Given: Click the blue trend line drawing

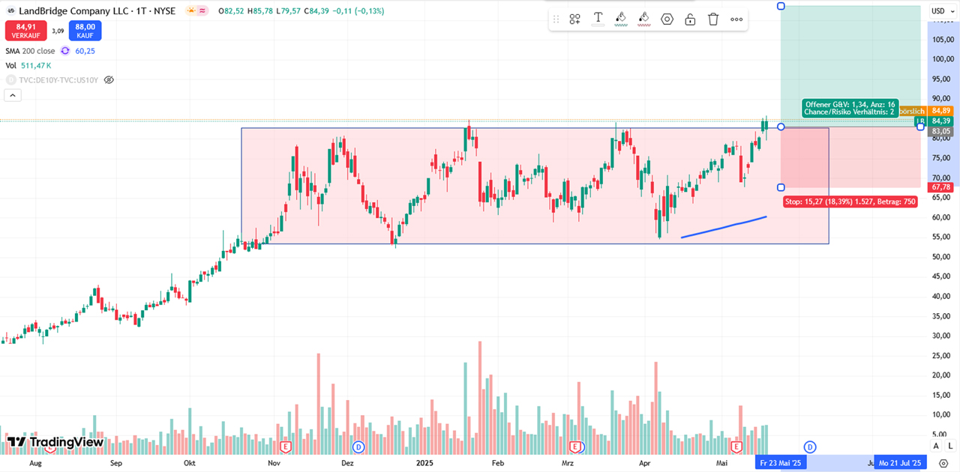Looking at the screenshot, I should click(724, 227).
